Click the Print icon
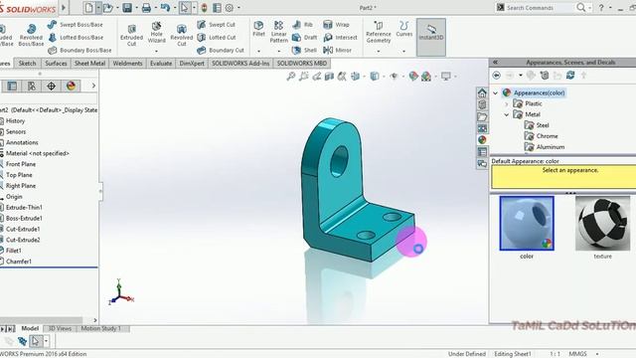Viewport: 636px width, 358px height. [x=146, y=8]
